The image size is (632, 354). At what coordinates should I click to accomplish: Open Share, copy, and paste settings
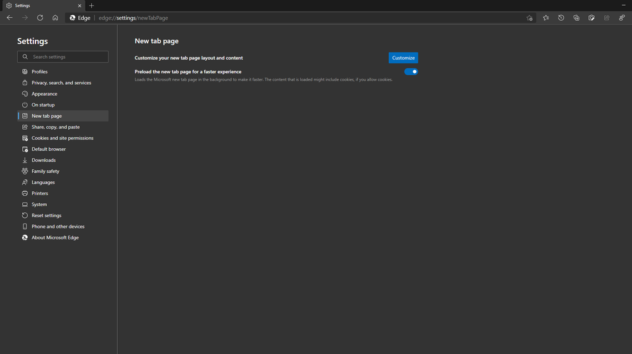pyautogui.click(x=63, y=127)
